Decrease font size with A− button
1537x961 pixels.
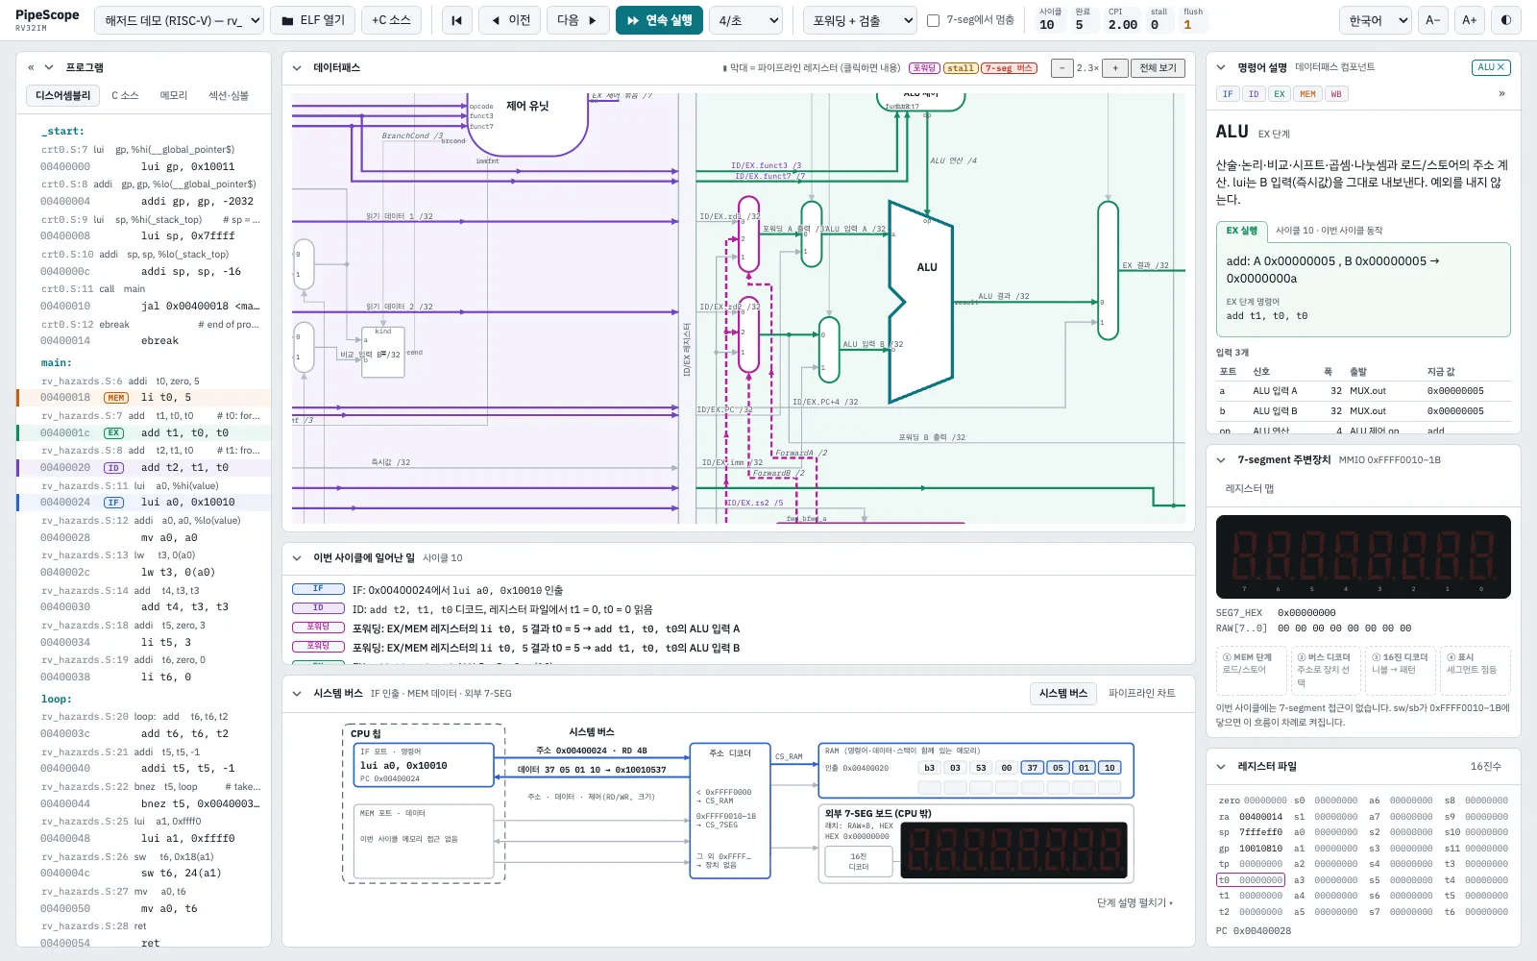click(1432, 20)
